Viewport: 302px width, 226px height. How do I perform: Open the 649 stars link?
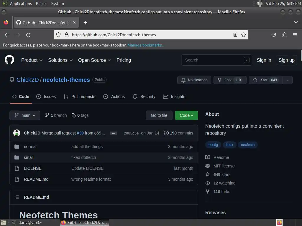[x=222, y=175]
